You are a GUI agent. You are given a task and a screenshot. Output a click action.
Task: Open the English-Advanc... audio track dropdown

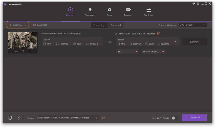tap(154, 52)
